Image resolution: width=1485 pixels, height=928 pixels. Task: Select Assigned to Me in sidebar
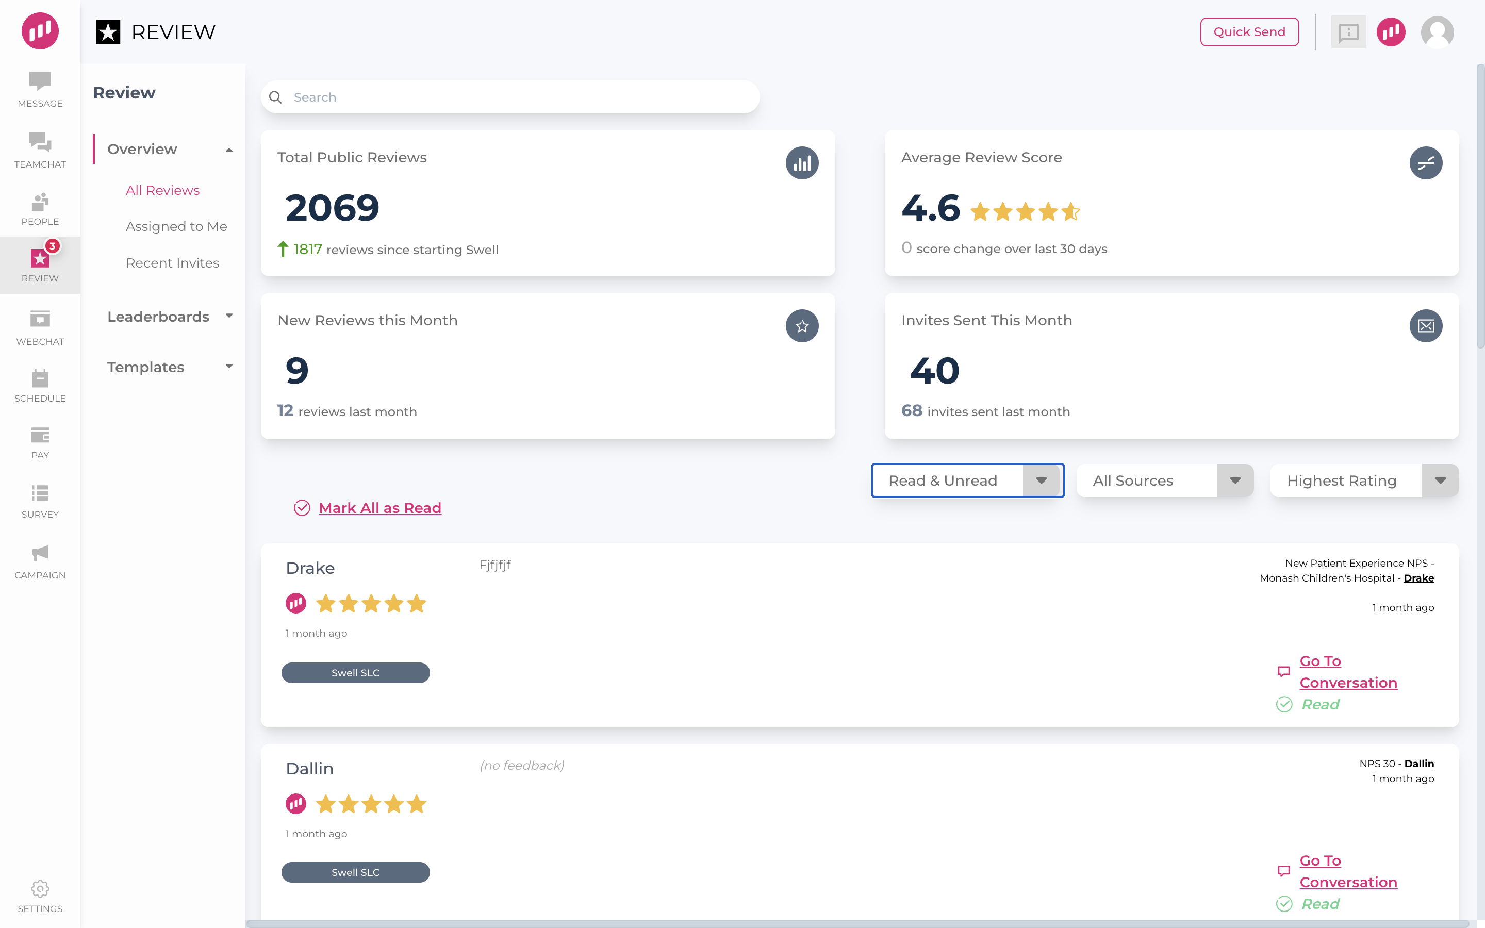pos(176,226)
